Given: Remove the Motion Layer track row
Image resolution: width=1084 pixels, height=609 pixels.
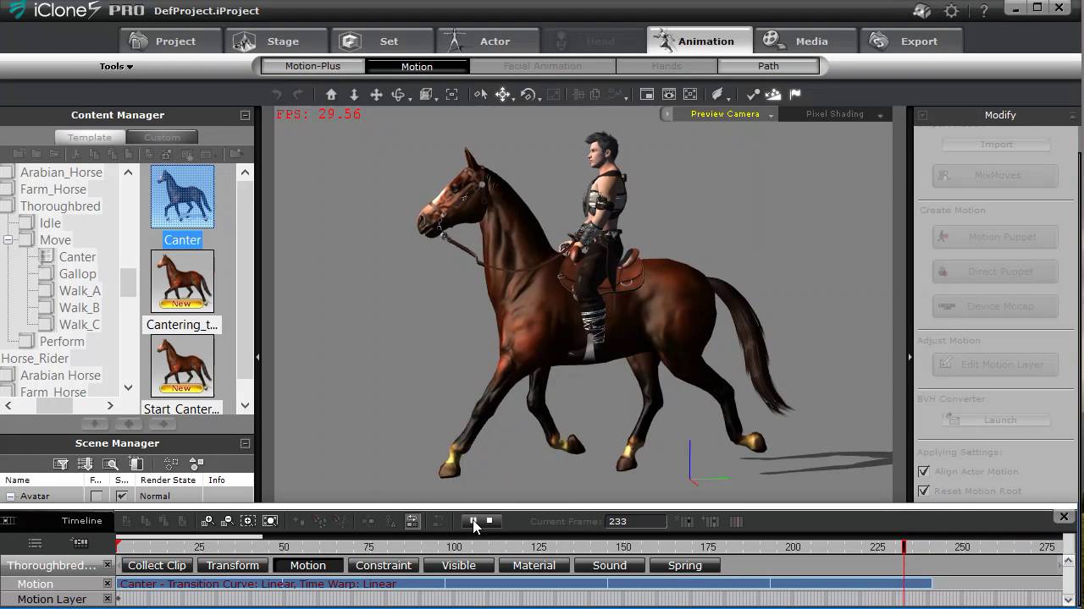Looking at the screenshot, I should pyautogui.click(x=108, y=599).
